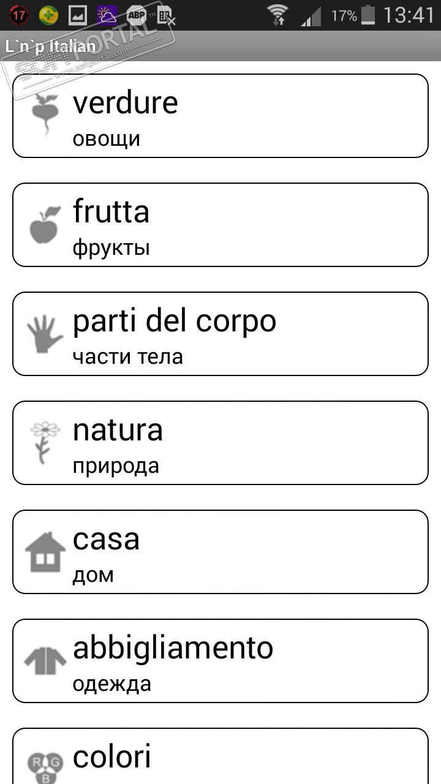The image size is (441, 784).
Task: Tap the flower nature icon
Action: point(45,442)
